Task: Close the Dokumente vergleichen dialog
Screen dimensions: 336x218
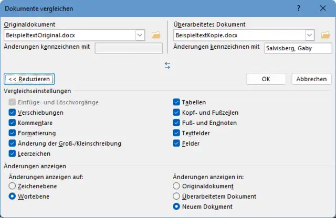Action: (322, 8)
